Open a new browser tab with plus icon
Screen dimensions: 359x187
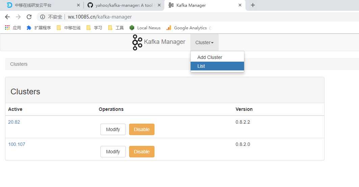point(253,5)
